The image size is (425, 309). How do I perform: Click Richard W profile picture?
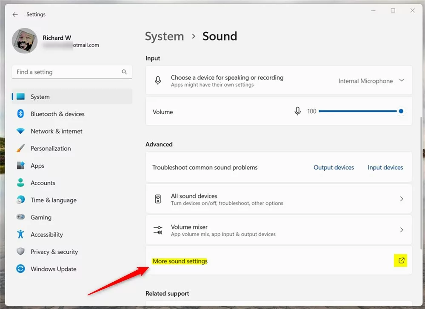(x=25, y=41)
